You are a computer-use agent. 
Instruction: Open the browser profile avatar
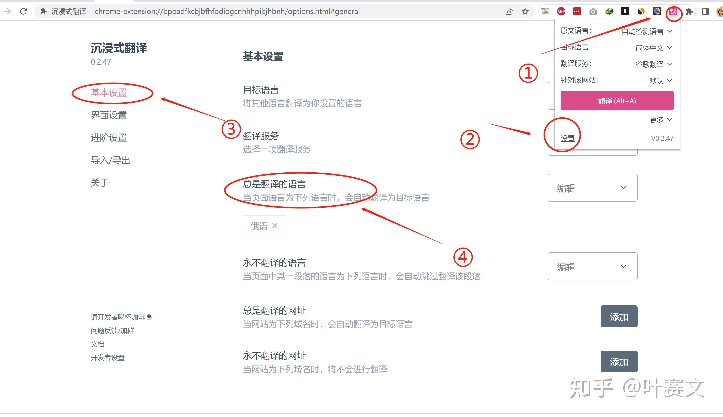719,12
